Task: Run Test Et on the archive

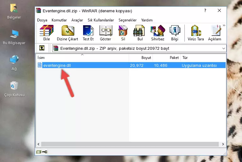Action: (x=88, y=33)
